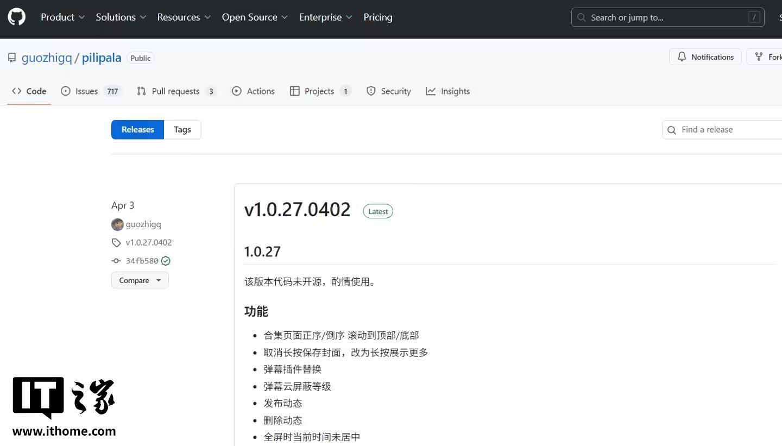Click the list item 删除动态
This screenshot has height=446, width=782.
(x=283, y=420)
